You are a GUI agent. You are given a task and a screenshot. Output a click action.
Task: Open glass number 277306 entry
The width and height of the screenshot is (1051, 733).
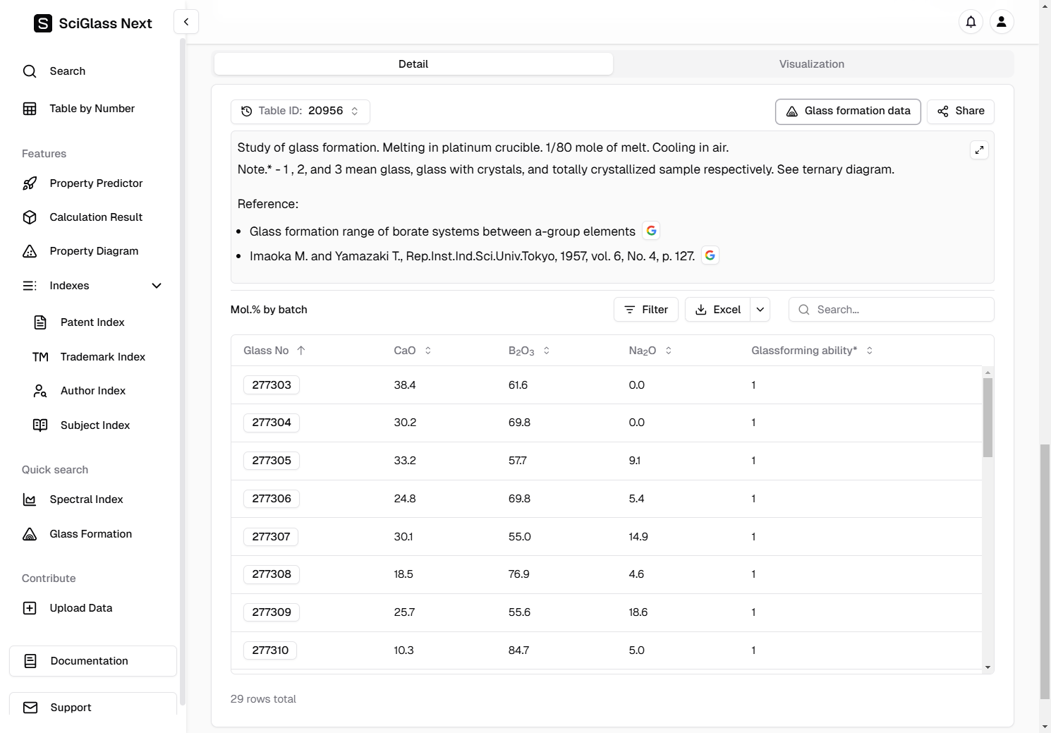[272, 499]
